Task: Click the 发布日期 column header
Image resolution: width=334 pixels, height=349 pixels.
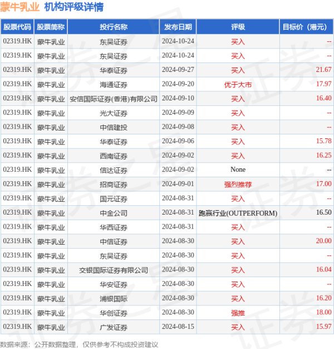Action: click(x=178, y=27)
